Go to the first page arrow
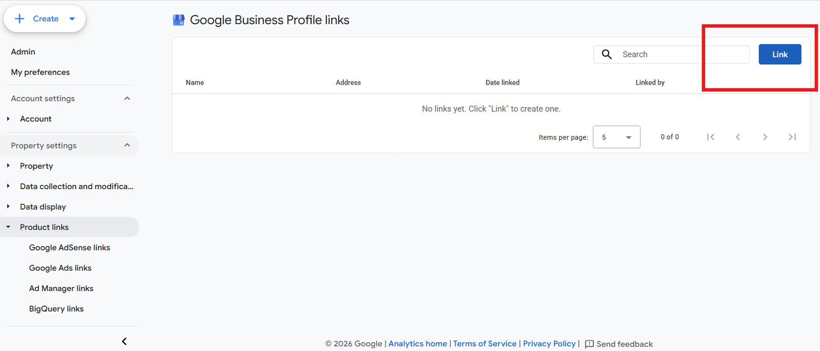Viewport: 820px width, 351px height. coord(710,137)
